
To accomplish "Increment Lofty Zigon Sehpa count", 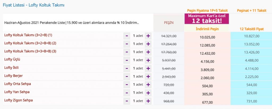I will click(148, 101).
